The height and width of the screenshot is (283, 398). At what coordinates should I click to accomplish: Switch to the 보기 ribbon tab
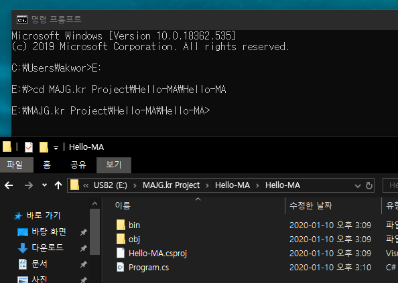pos(114,165)
